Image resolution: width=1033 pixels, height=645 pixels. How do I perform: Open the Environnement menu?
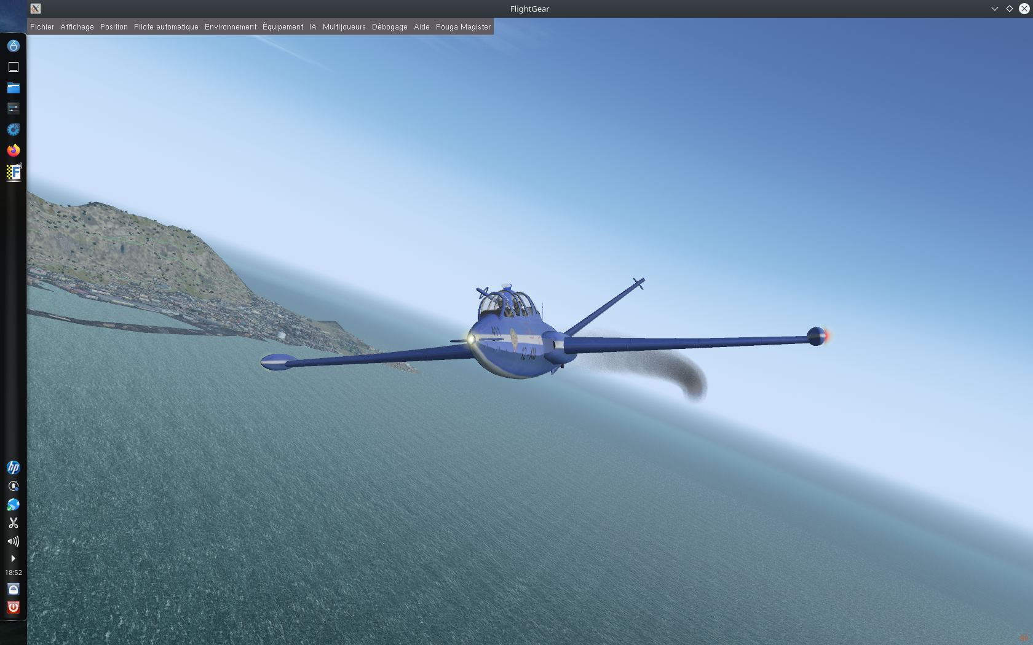(231, 27)
